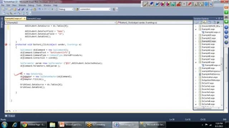Click the blue checkmark annotation tool
The height and width of the screenshot is (128, 229).
coord(157,4)
